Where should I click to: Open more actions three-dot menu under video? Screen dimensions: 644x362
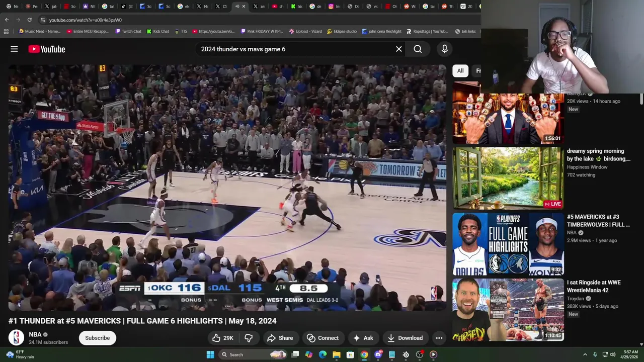click(x=439, y=338)
